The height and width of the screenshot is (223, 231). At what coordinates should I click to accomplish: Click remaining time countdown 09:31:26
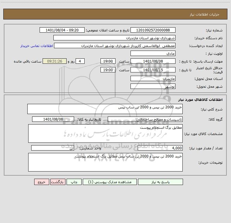coord(55,61)
